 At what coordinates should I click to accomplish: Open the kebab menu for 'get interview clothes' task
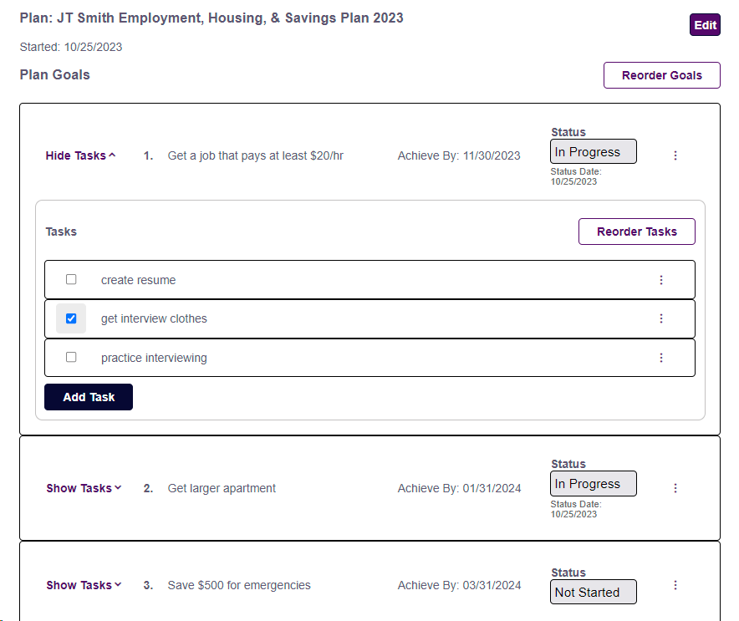coord(661,318)
